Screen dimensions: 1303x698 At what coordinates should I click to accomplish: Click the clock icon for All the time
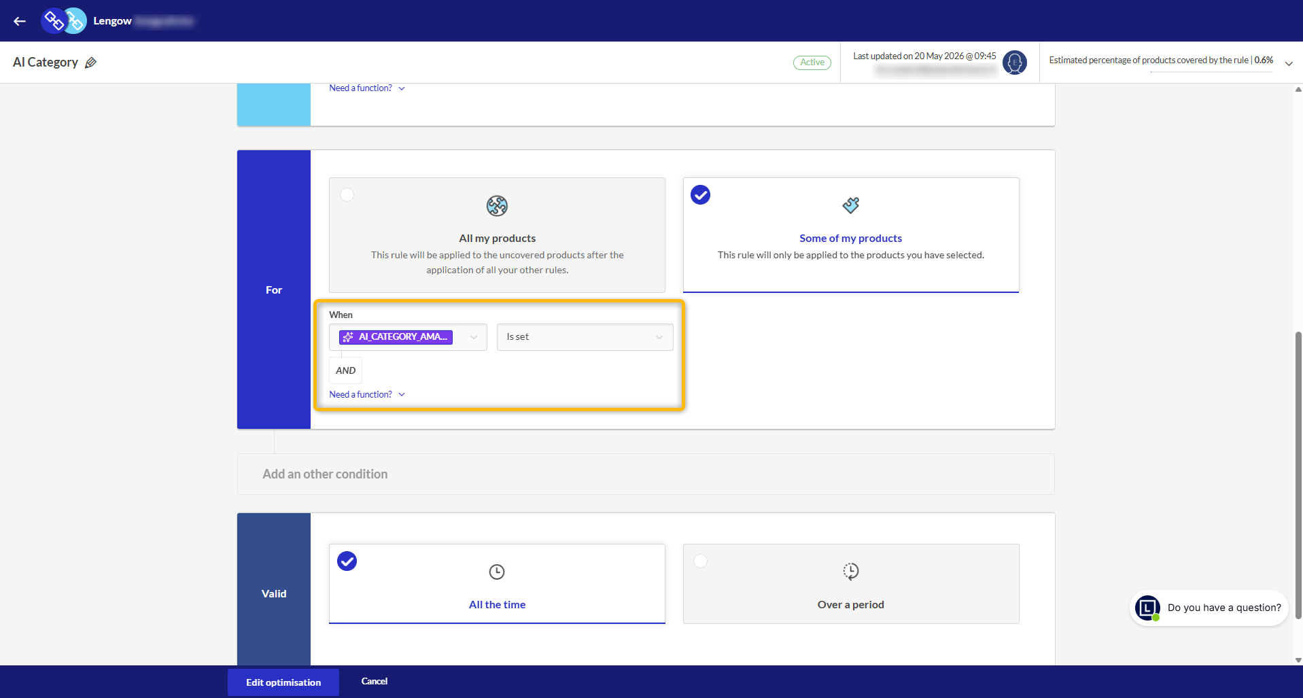click(497, 572)
